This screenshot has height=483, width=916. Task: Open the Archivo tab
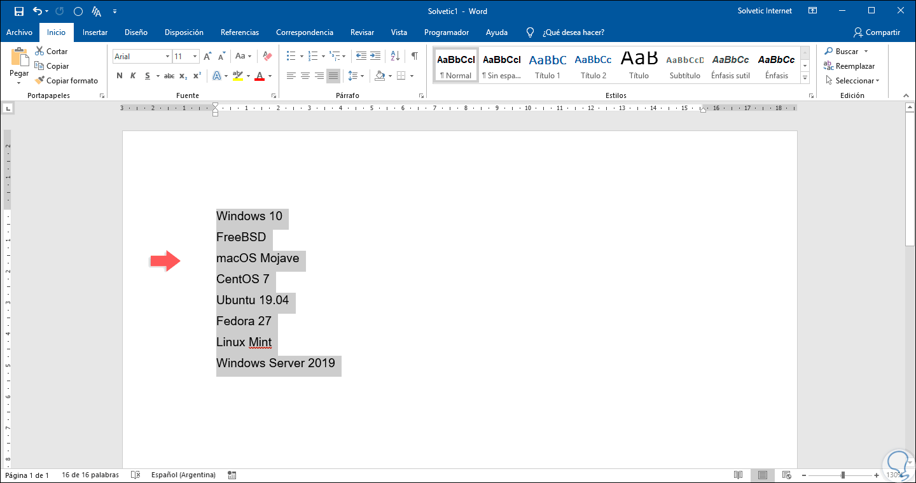point(19,32)
